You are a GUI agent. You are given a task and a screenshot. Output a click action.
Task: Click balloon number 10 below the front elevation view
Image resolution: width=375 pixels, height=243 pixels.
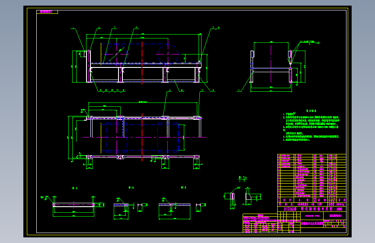[182, 90]
